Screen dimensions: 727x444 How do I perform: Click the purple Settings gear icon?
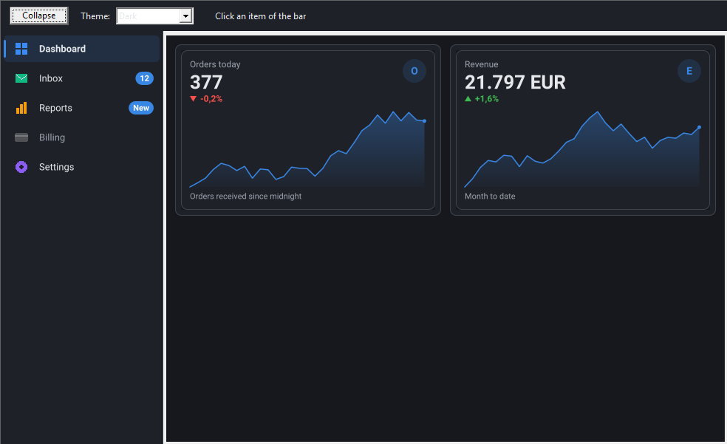point(21,167)
